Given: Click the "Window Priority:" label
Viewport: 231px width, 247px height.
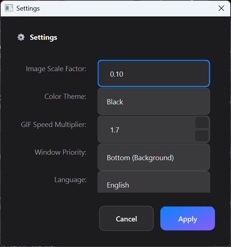Looking at the screenshot, I should pos(60,152).
